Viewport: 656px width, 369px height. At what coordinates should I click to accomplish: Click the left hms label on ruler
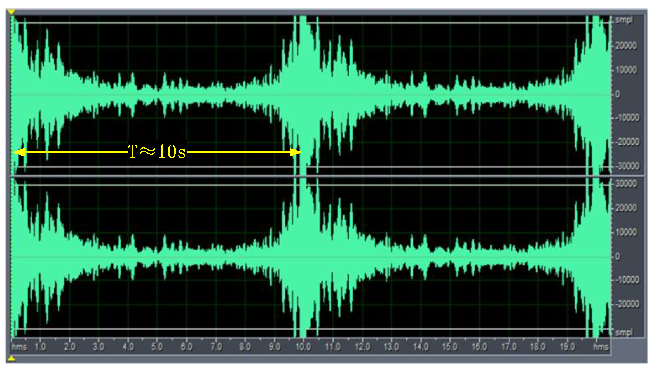tap(19, 347)
